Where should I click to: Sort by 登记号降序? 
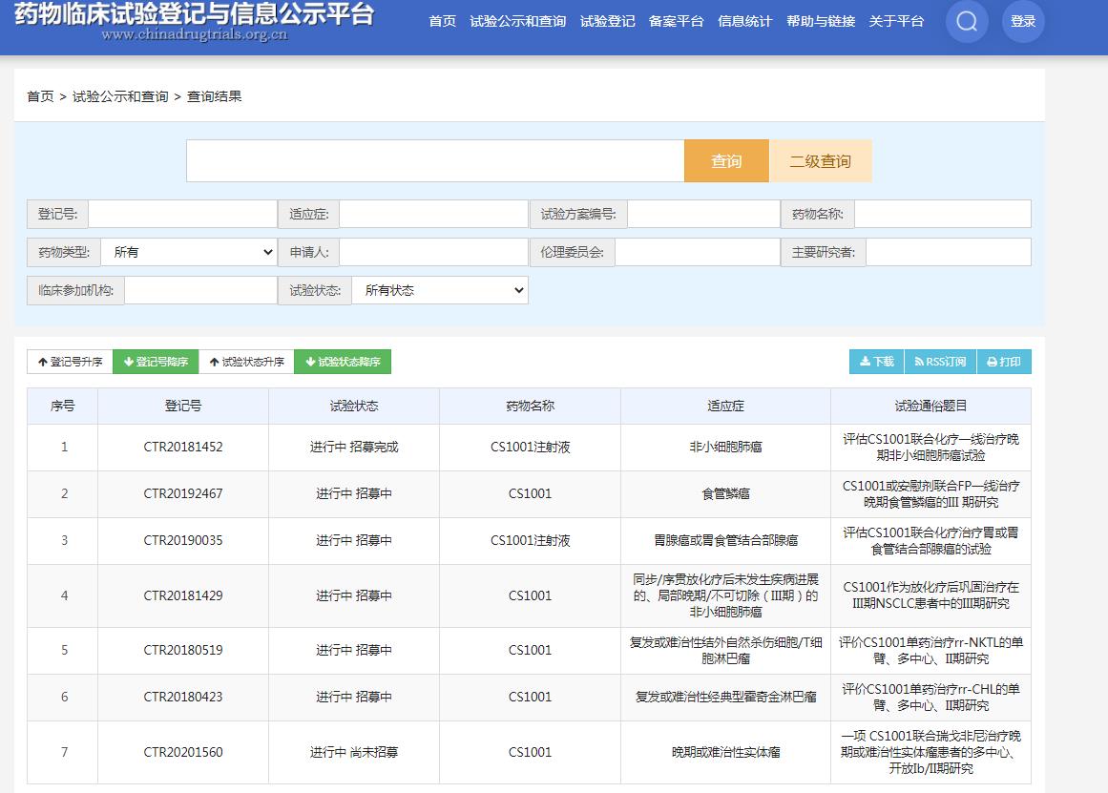pyautogui.click(x=156, y=362)
